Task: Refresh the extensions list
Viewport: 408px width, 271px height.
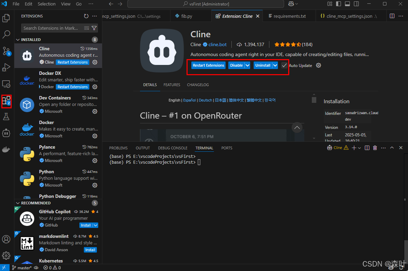Action: 86,16
